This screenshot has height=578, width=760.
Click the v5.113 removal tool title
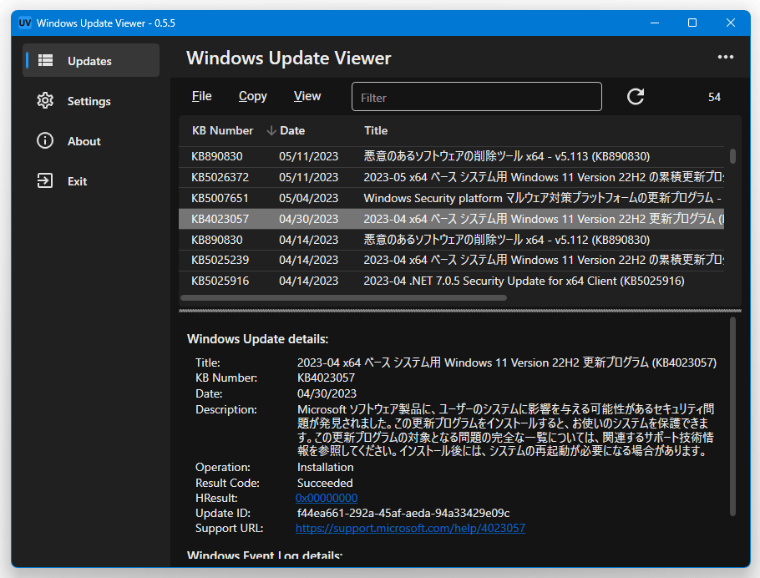(506, 156)
